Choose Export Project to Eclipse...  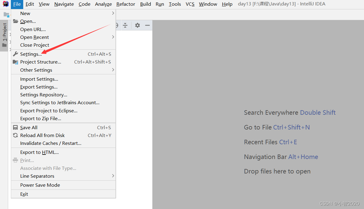63,111
